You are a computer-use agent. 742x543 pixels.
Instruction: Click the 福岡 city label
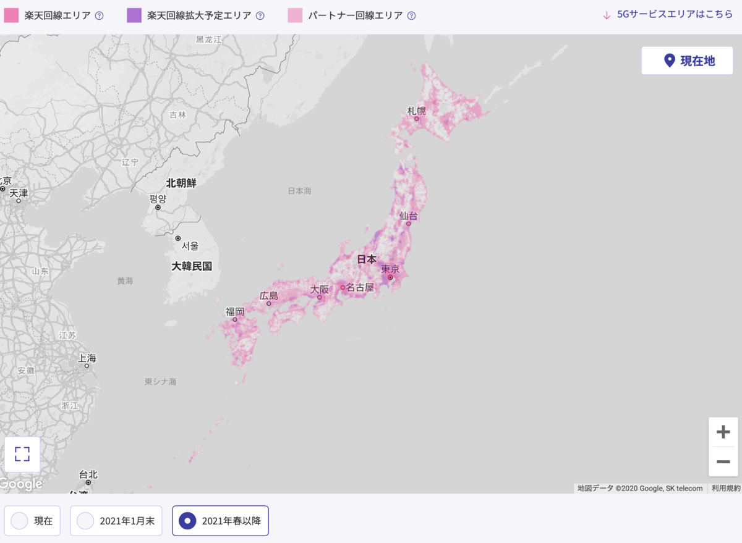(235, 311)
